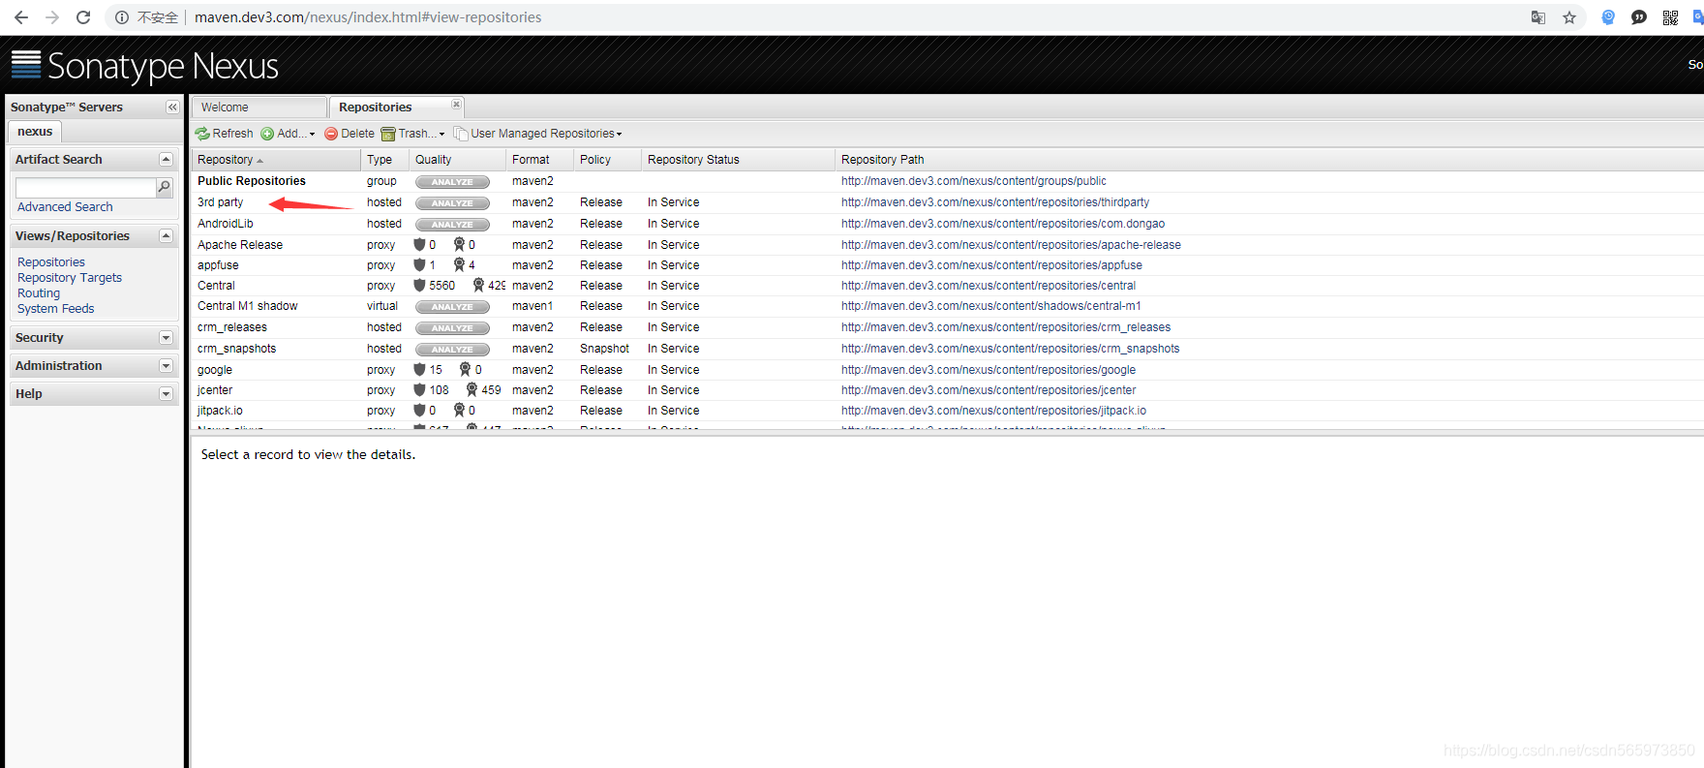The height and width of the screenshot is (768, 1704).
Task: Click the browser address bar URL
Action: tap(368, 17)
